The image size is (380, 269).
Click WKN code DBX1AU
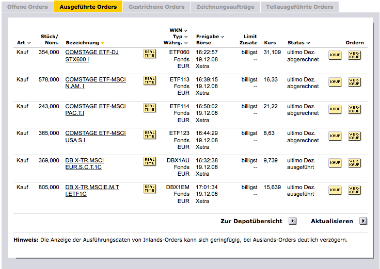pos(178,160)
